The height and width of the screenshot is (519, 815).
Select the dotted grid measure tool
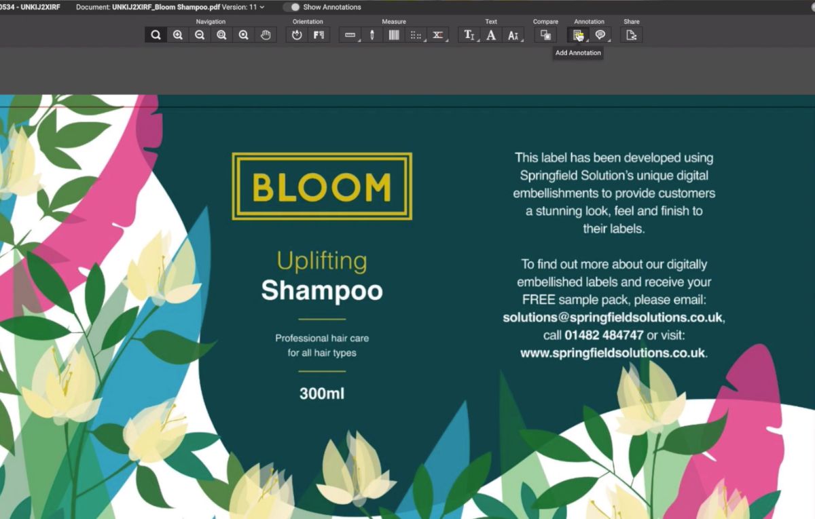tap(416, 35)
